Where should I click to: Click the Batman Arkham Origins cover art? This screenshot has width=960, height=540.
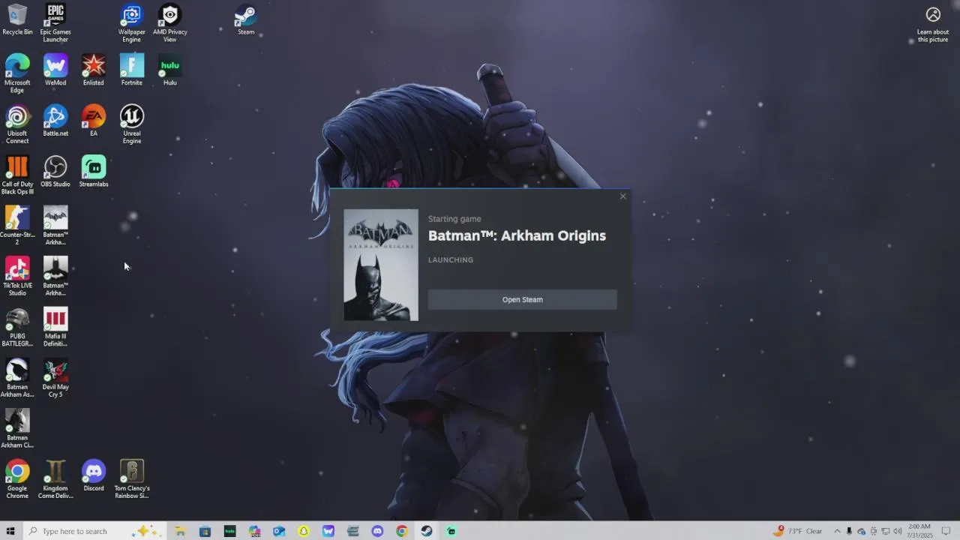[381, 265]
